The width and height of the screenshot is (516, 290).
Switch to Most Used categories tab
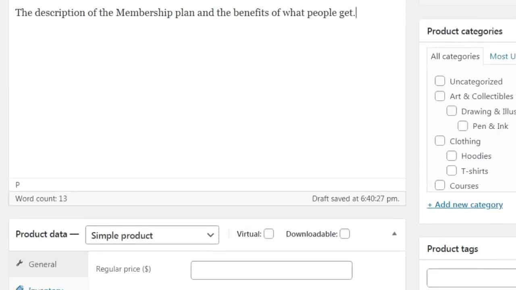(x=502, y=56)
